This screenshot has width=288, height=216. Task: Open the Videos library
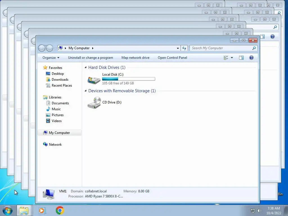pos(57,121)
